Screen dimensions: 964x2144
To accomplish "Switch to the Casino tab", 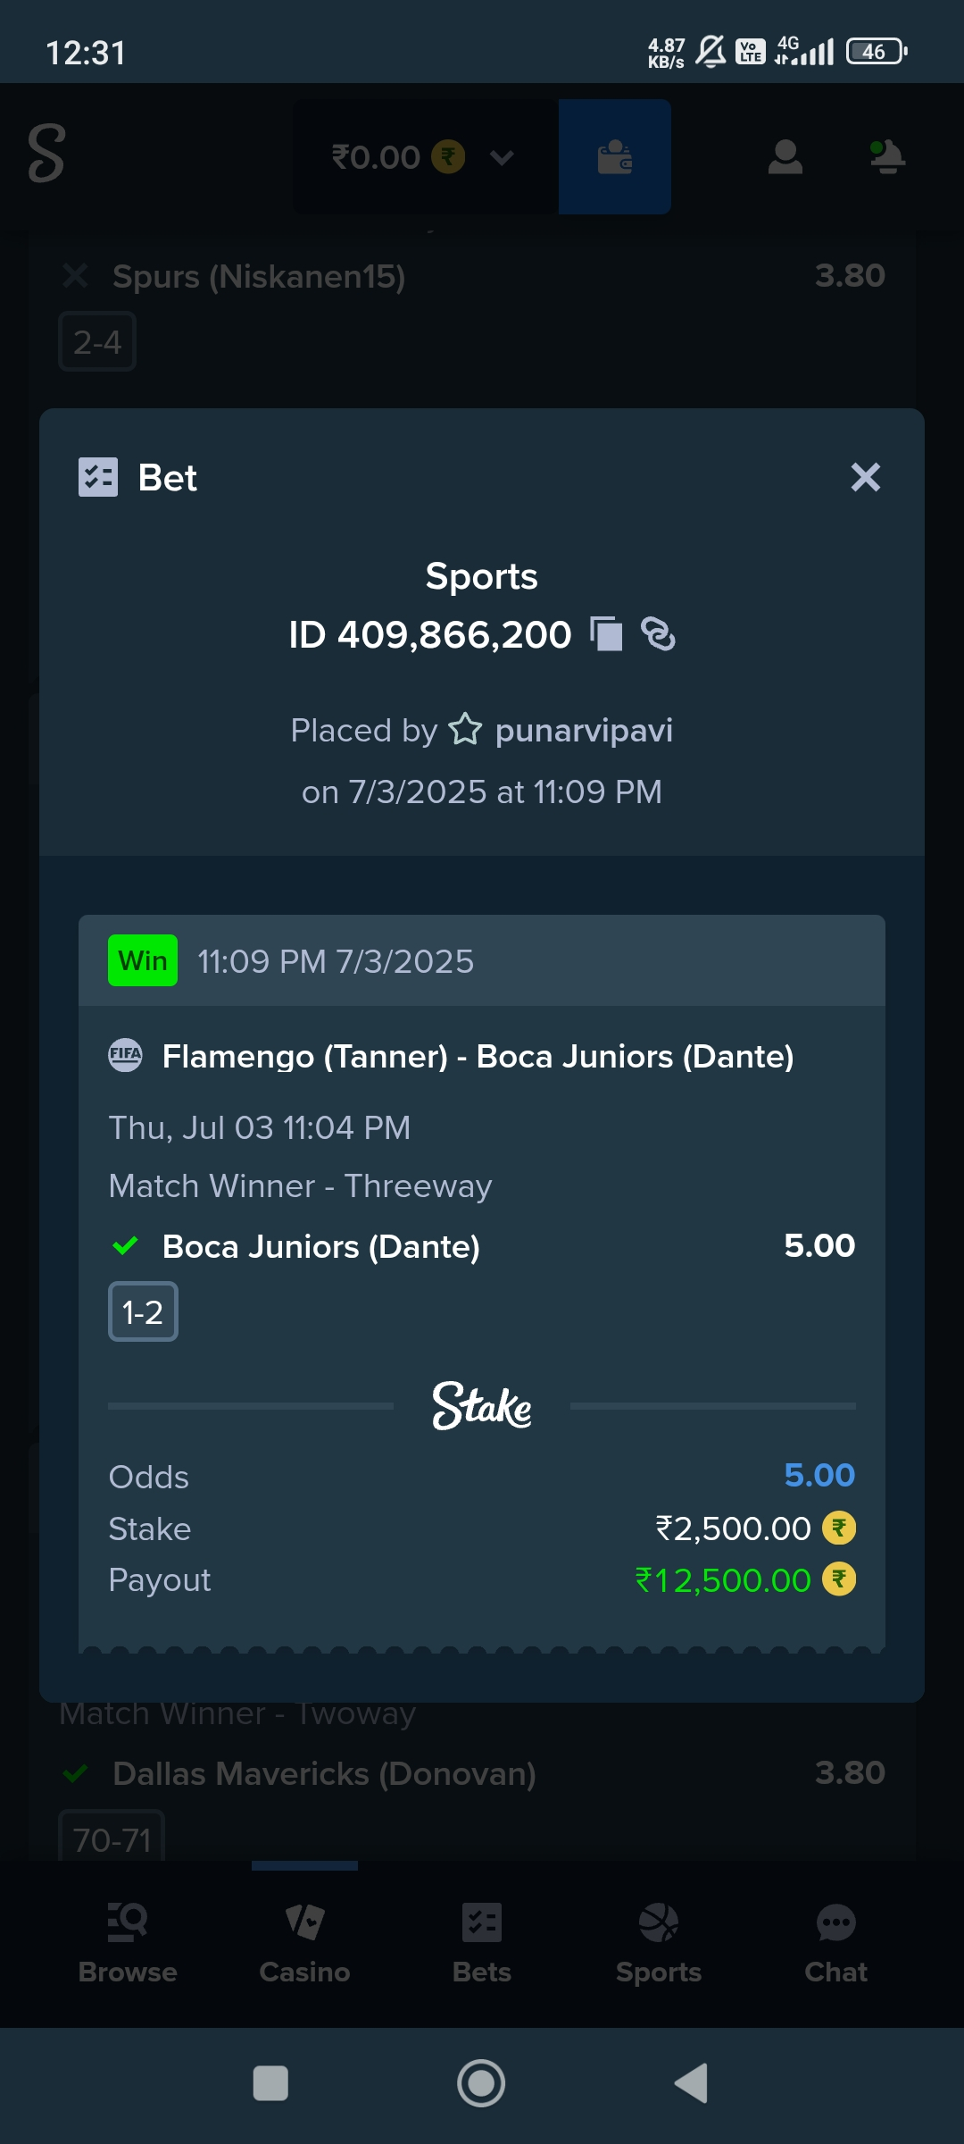I will [x=304, y=1945].
